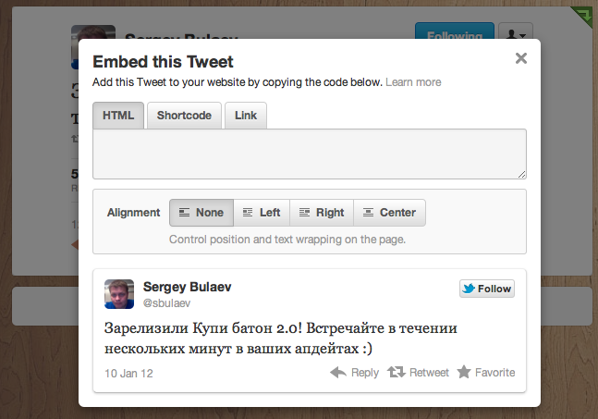Open Sergey Bulaev name link in preview
Viewport: 598px width, 419px height.
pyautogui.click(x=188, y=287)
